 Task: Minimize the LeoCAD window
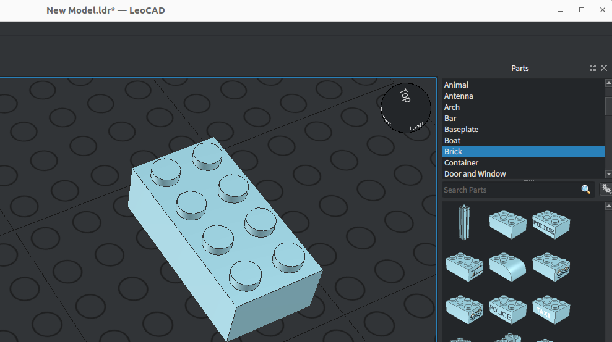coord(561,10)
